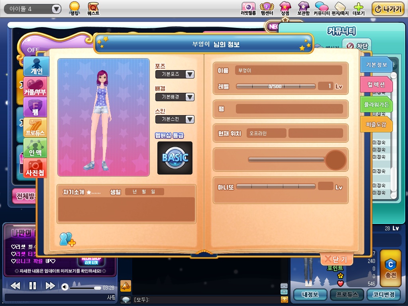Open the 상점 shop icon
The width and height of the screenshot is (408, 306).
[x=285, y=9]
